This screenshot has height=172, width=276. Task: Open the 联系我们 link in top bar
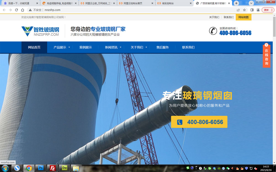click(x=229, y=17)
